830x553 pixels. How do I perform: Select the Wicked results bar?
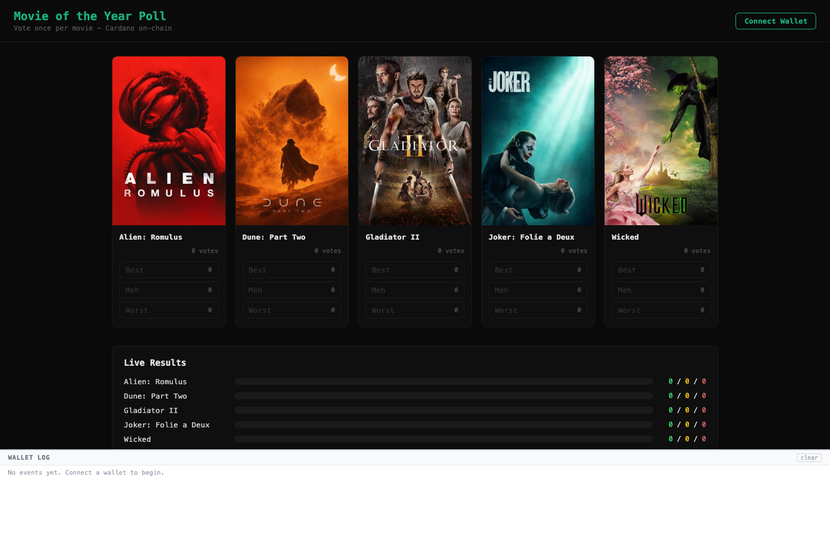(444, 439)
